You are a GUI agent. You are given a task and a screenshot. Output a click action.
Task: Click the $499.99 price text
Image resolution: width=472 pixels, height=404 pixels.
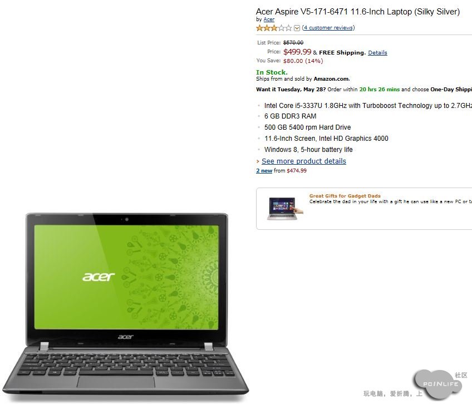click(x=297, y=52)
